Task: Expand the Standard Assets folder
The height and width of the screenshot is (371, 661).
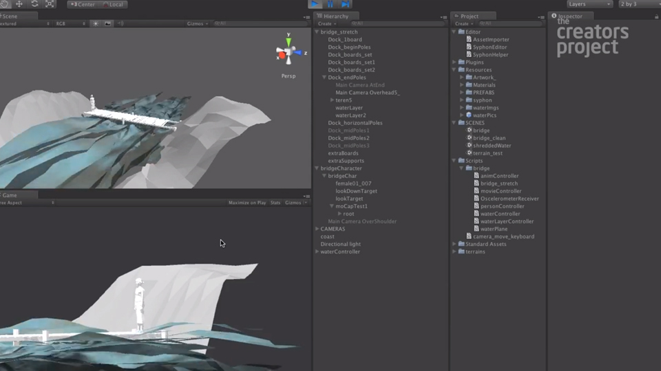Action: 454,244
